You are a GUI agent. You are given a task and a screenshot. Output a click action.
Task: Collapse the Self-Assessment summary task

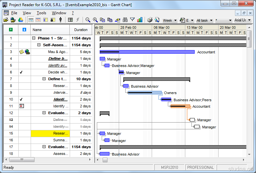pyautogui.click(x=39, y=45)
